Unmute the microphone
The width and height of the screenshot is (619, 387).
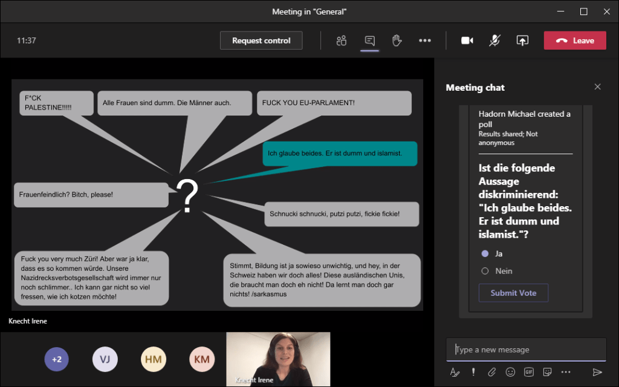494,41
